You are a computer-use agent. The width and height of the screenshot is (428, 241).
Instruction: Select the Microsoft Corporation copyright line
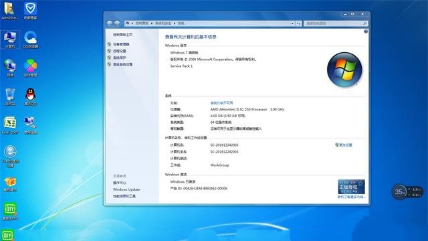(x=213, y=60)
